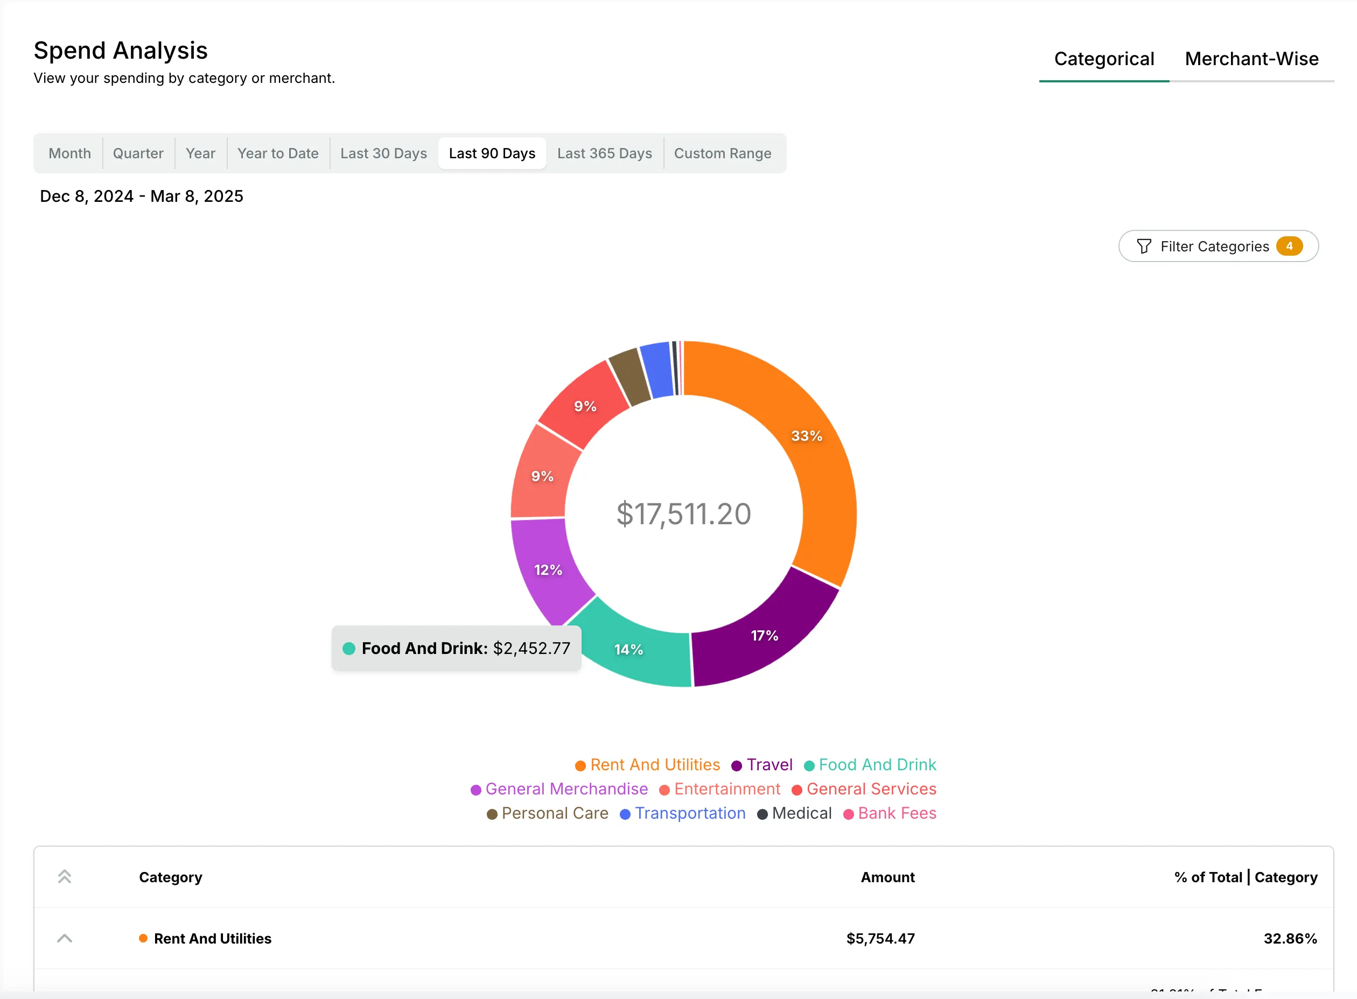The width and height of the screenshot is (1357, 999).
Task: Toggle Medical legend item
Action: click(794, 813)
